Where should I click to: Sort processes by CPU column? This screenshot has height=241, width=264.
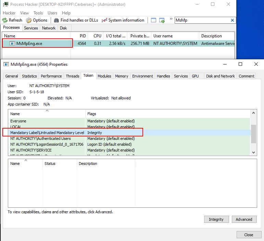pyautogui.click(x=96, y=36)
